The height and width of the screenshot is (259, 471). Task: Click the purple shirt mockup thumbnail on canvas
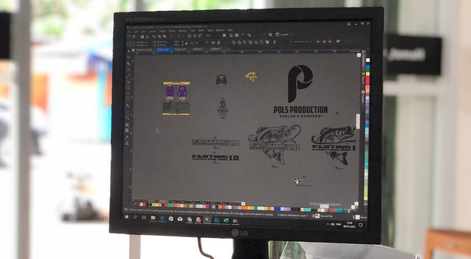[176, 98]
